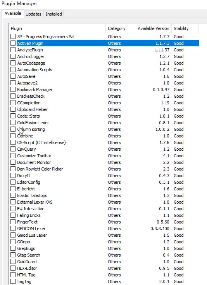Screen dimensions: 207x285
Task: Select the GrepBugs plugin name
Action: point(26,248)
